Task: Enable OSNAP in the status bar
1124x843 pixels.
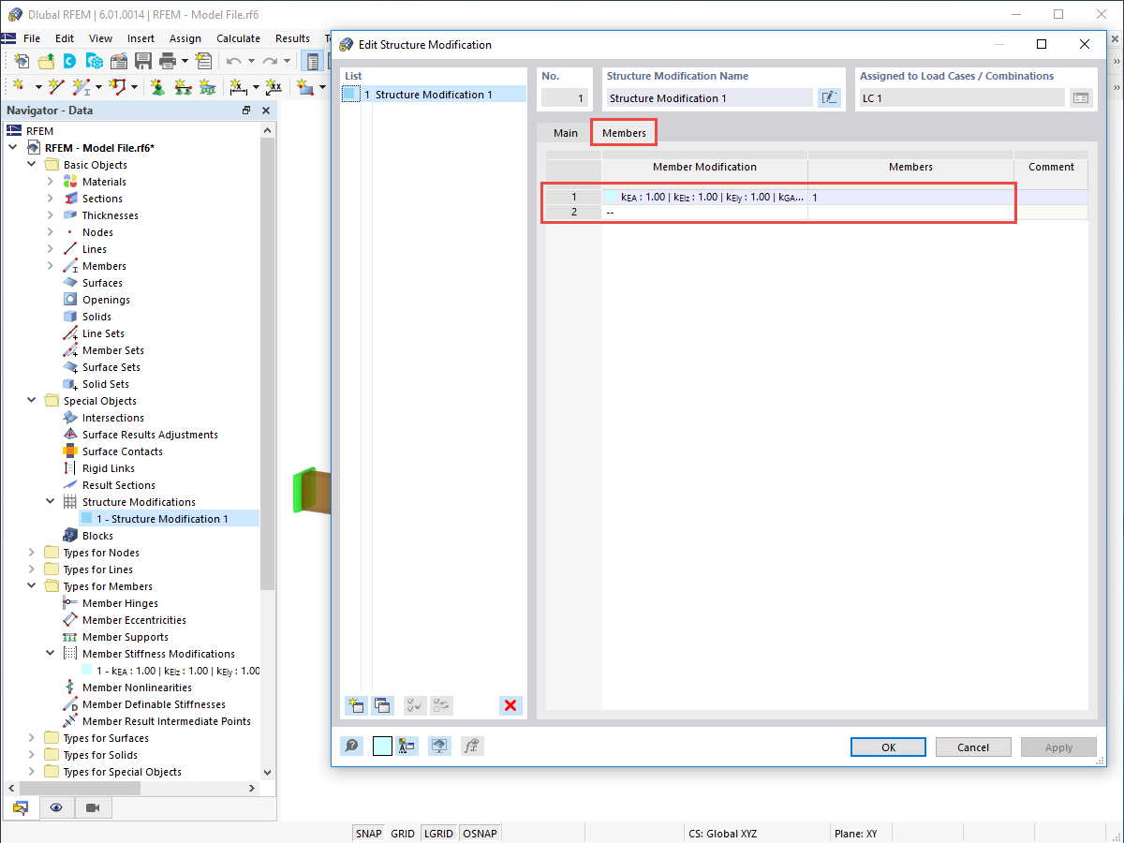Action: click(x=480, y=833)
